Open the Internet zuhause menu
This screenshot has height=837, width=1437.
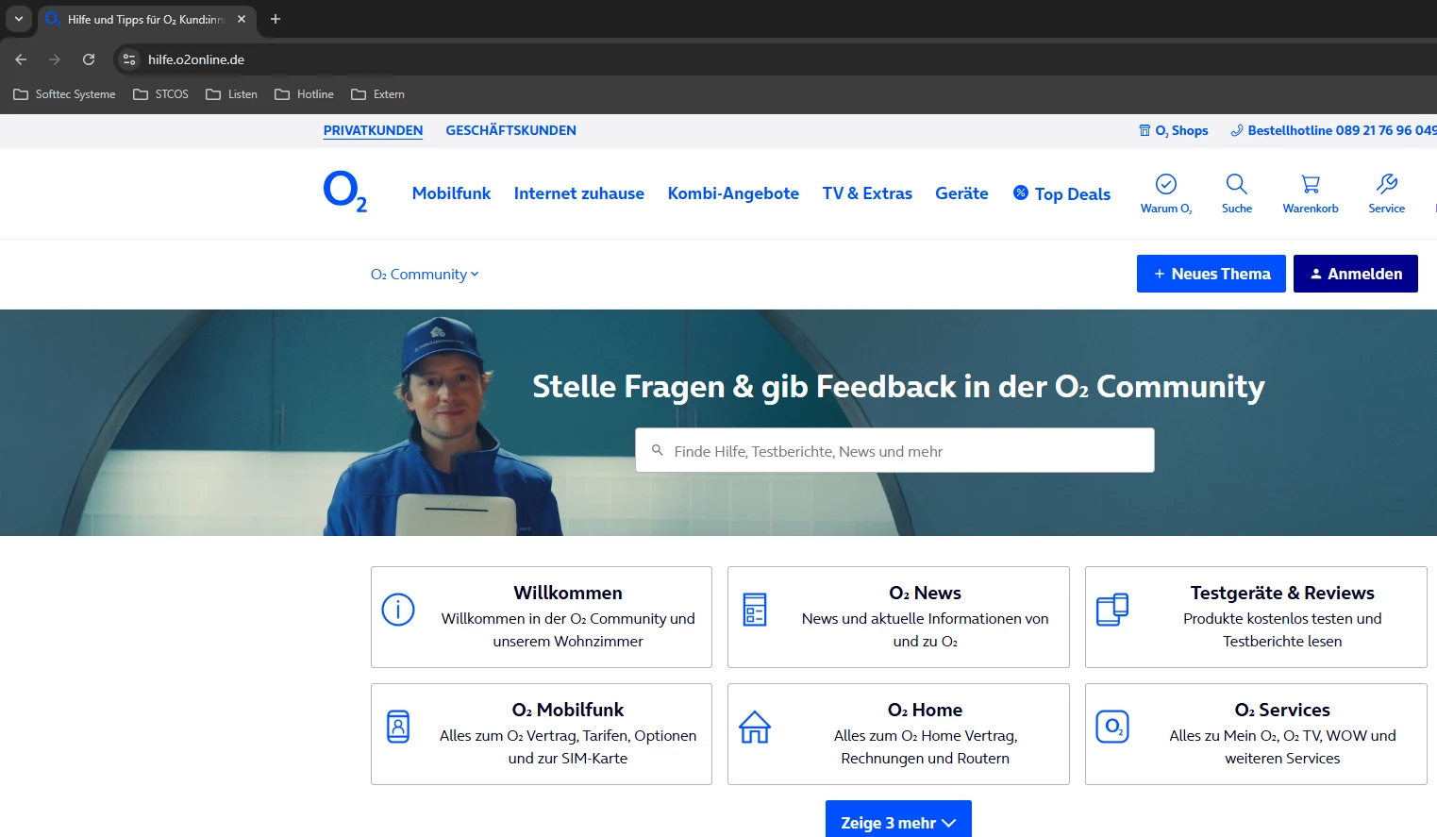579,193
